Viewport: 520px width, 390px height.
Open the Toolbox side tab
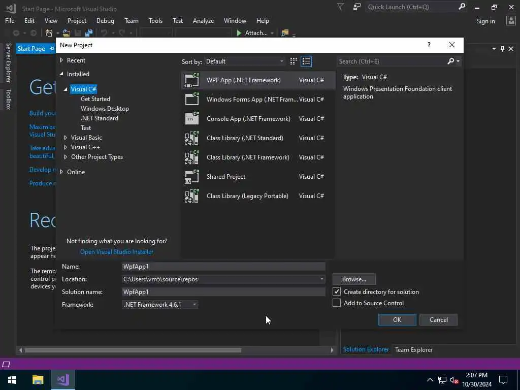[x=8, y=99]
